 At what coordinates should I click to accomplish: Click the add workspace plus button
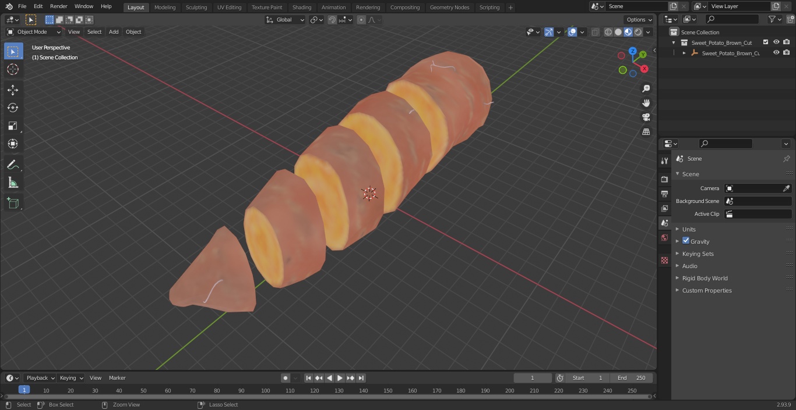coord(510,8)
